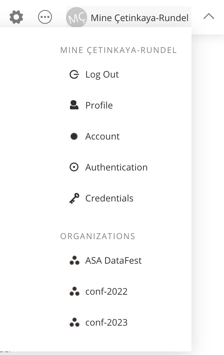Switch to conf-2023 organization
The width and height of the screenshot is (224, 355).
106,322
